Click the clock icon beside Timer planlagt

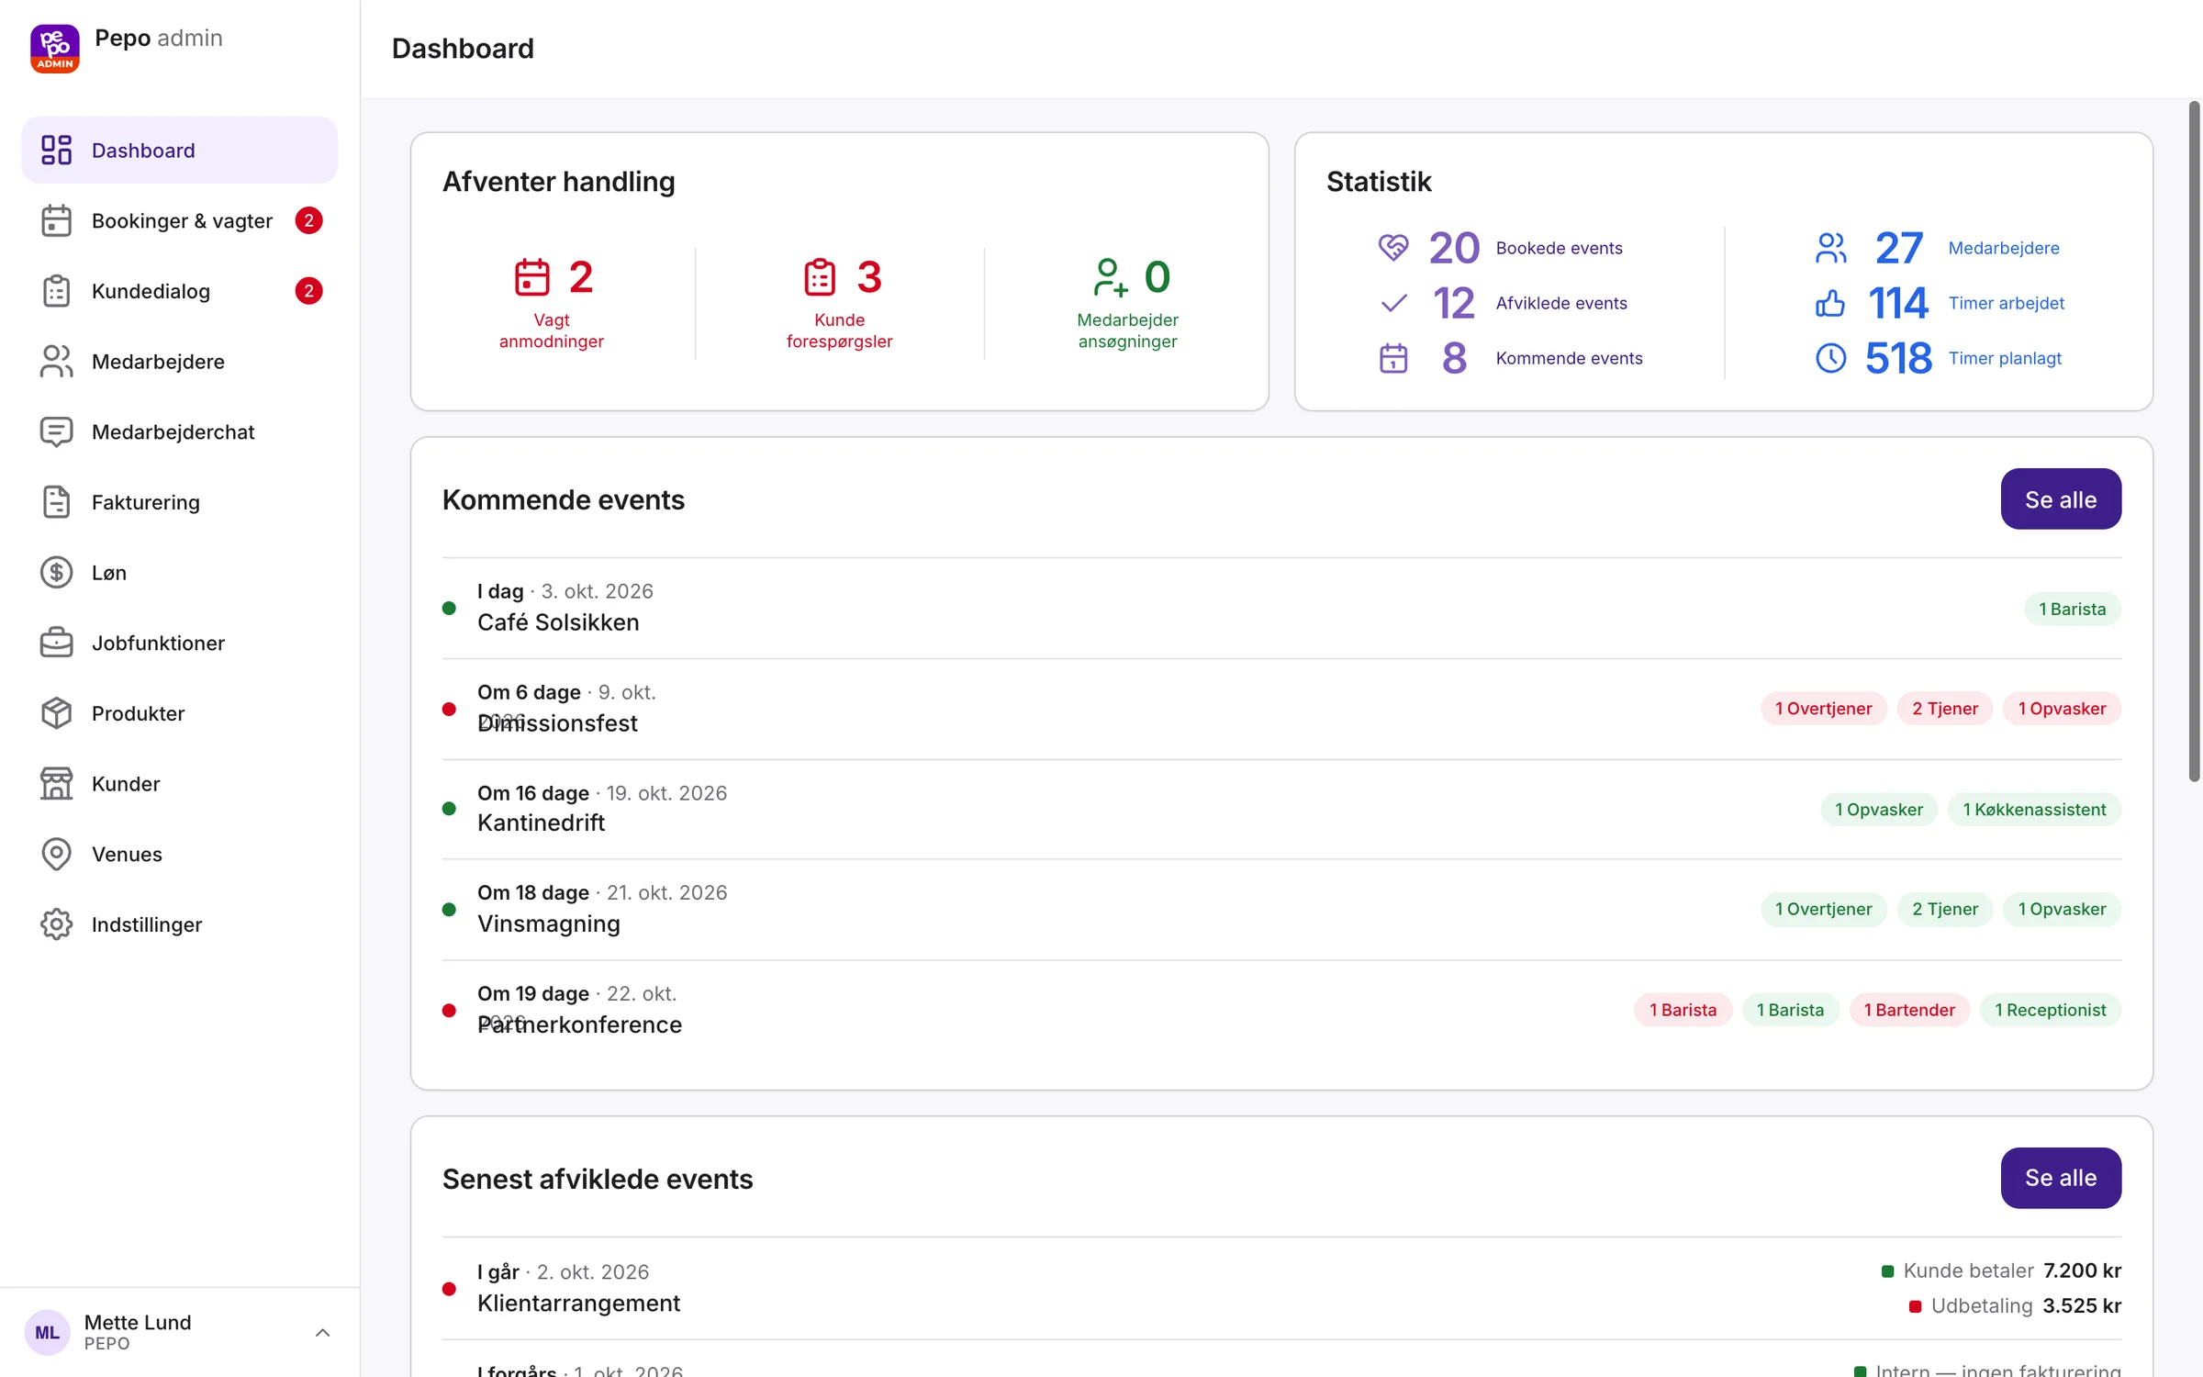coord(1830,358)
